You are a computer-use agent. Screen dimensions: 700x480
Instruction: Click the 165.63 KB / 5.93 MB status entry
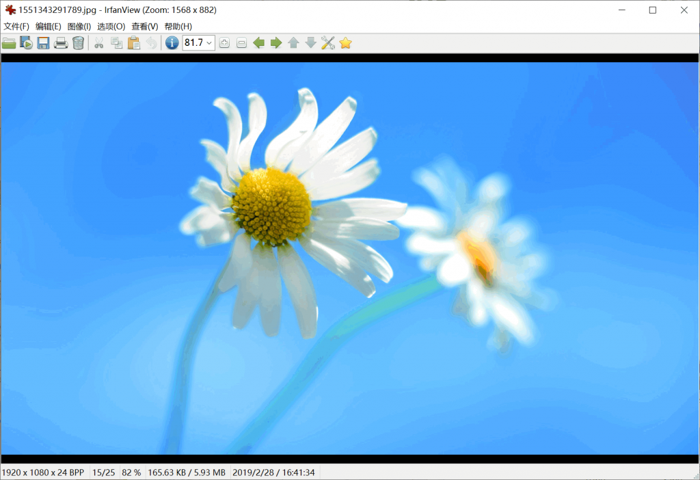(x=187, y=472)
